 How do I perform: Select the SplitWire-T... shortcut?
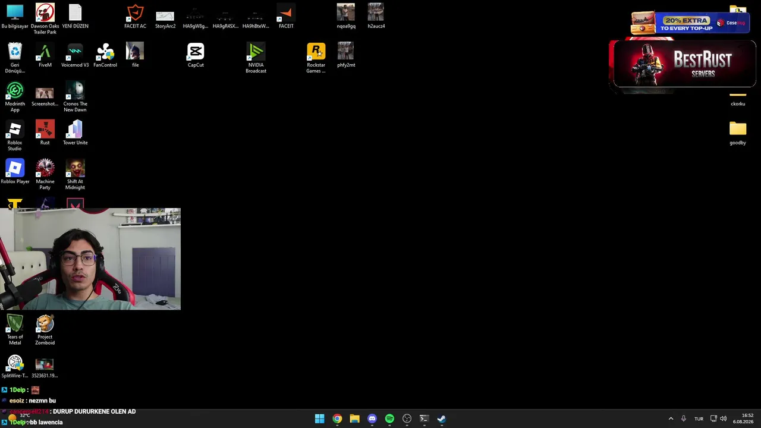pyautogui.click(x=15, y=366)
